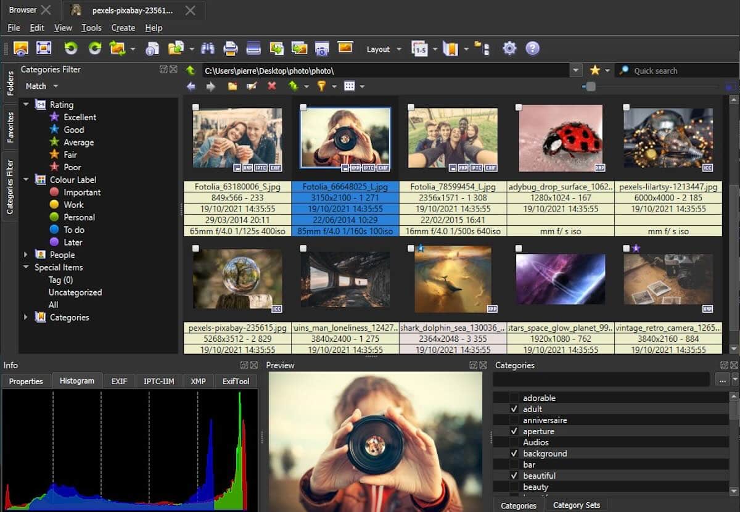Open the viewer with the eye-picture icon
Viewport: 740px width, 512px height.
tap(20, 48)
